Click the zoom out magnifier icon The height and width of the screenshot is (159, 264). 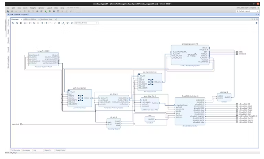[x=17, y=23]
